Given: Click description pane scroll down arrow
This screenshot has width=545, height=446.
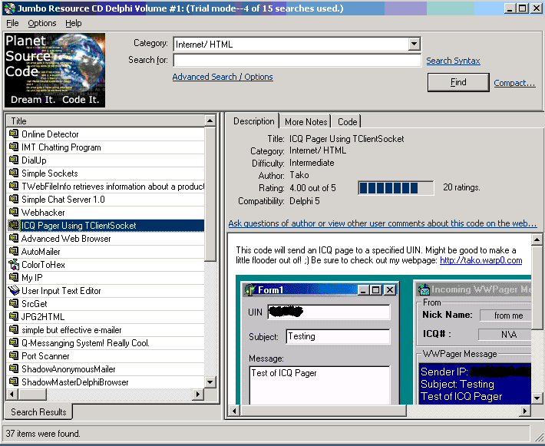Looking at the screenshot, I should (537, 398).
